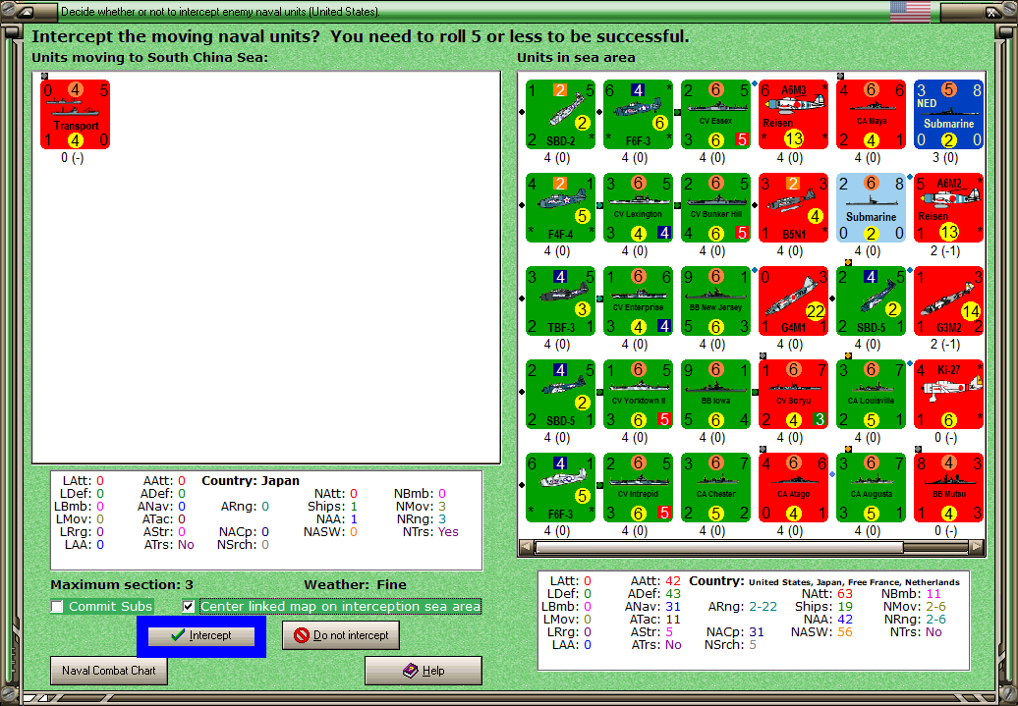Select the CV Soryu carrier counter
This screenshot has height=706, width=1018.
click(x=793, y=395)
